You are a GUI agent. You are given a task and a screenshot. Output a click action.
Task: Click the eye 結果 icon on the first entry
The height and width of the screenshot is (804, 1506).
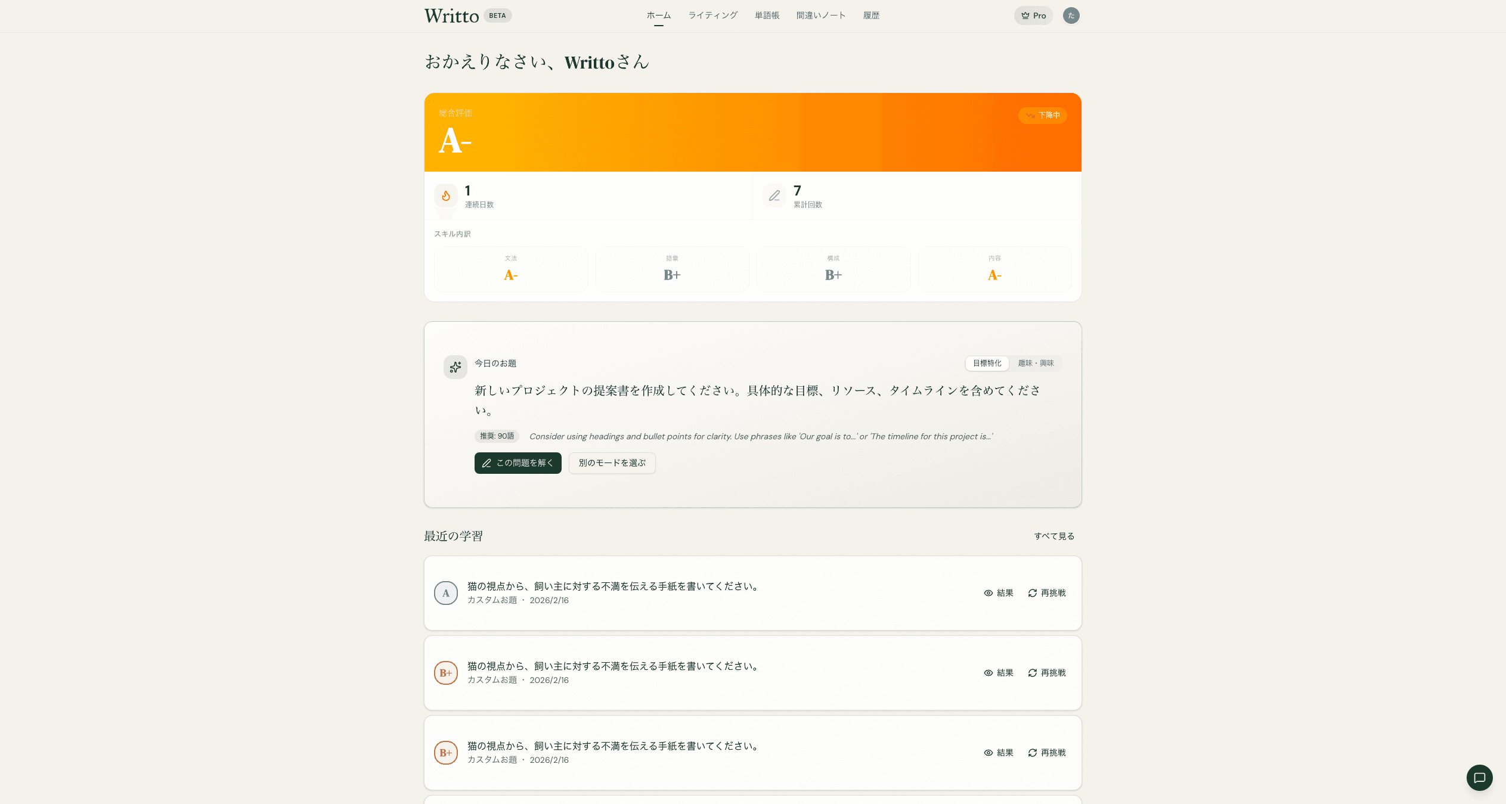pos(988,593)
